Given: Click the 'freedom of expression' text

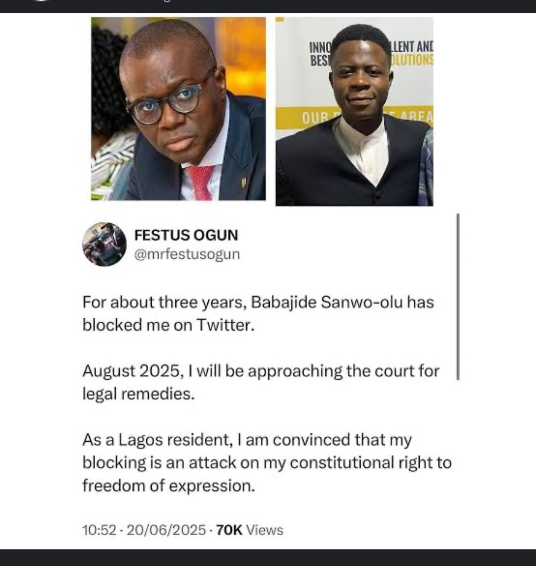Looking at the screenshot, I should [168, 485].
